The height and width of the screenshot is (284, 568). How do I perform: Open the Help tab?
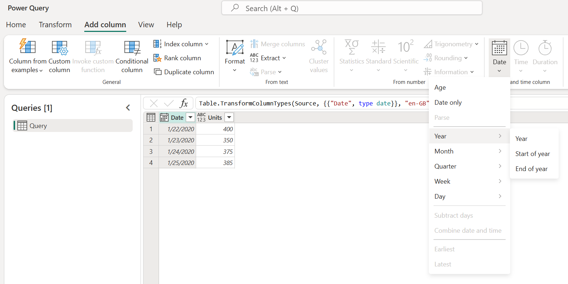pyautogui.click(x=174, y=25)
